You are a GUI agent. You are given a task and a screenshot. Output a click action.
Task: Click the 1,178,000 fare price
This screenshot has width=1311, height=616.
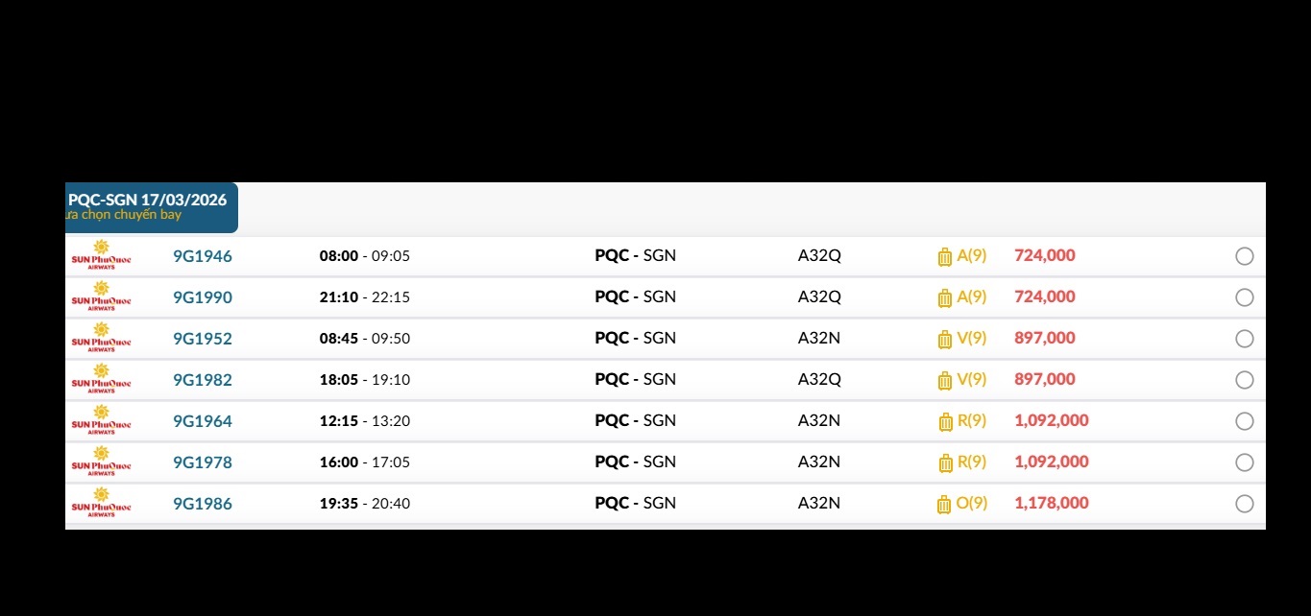(1051, 504)
